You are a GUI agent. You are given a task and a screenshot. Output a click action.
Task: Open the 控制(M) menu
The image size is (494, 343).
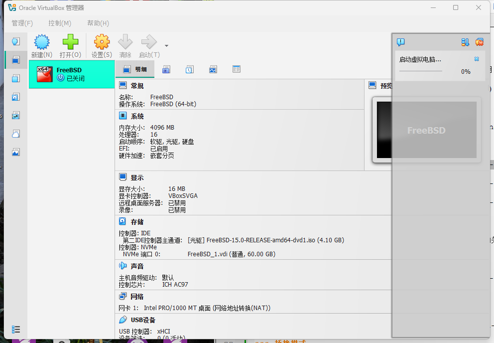click(x=60, y=23)
